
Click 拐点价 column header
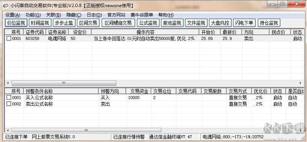coord(280,32)
